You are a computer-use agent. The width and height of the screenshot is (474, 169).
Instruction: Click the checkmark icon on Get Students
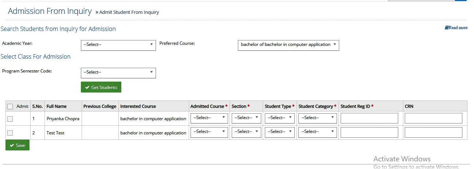pos(87,87)
